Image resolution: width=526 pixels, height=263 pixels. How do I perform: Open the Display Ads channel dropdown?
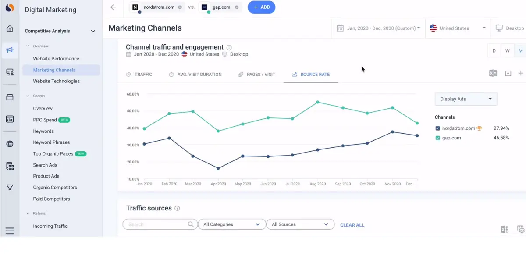(x=466, y=99)
